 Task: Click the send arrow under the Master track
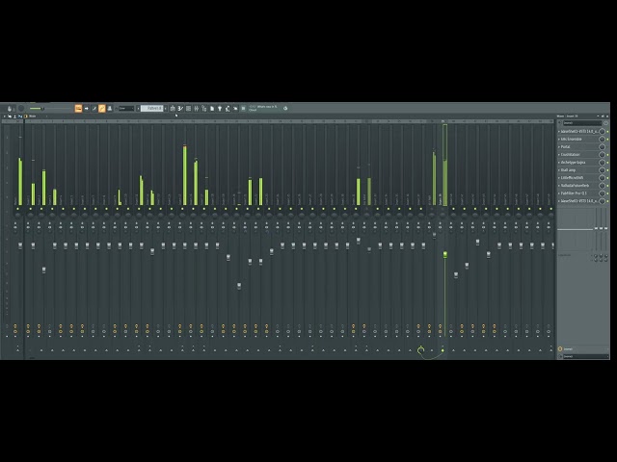pos(17,350)
